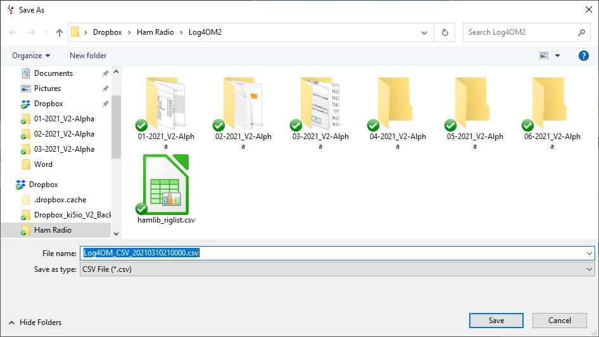The image size is (599, 337).
Task: Click the search magnifier icon
Action: click(581, 32)
